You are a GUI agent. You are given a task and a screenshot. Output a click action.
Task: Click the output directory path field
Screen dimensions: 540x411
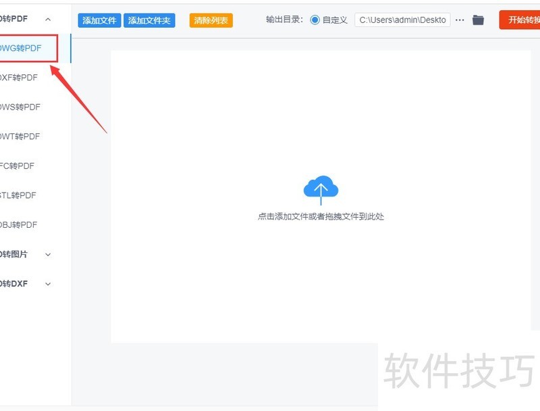[402, 20]
